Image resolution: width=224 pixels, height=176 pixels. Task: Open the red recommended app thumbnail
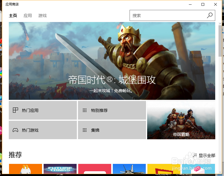95,169
